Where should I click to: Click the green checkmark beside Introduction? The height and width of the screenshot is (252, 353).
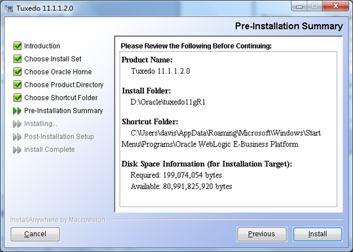[x=17, y=46]
